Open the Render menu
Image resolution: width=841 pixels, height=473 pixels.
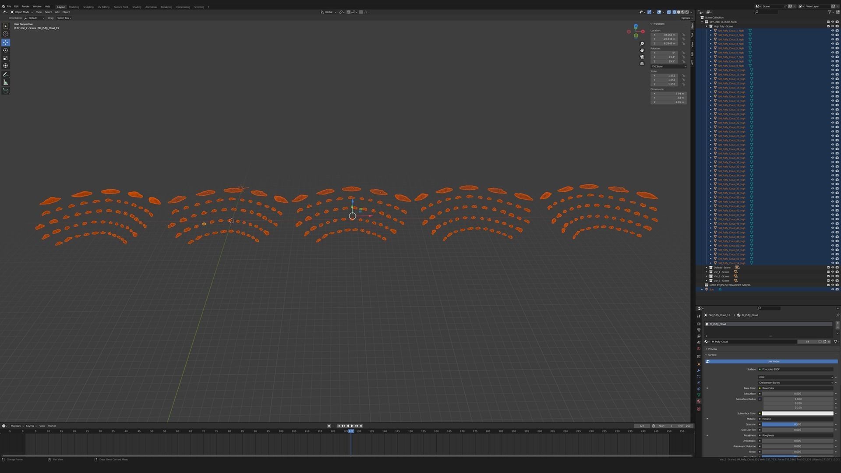click(25, 7)
